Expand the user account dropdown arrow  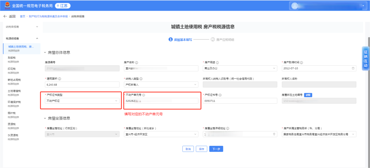coord(363,6)
